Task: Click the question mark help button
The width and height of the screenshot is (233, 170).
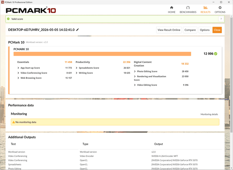Action: (221, 19)
